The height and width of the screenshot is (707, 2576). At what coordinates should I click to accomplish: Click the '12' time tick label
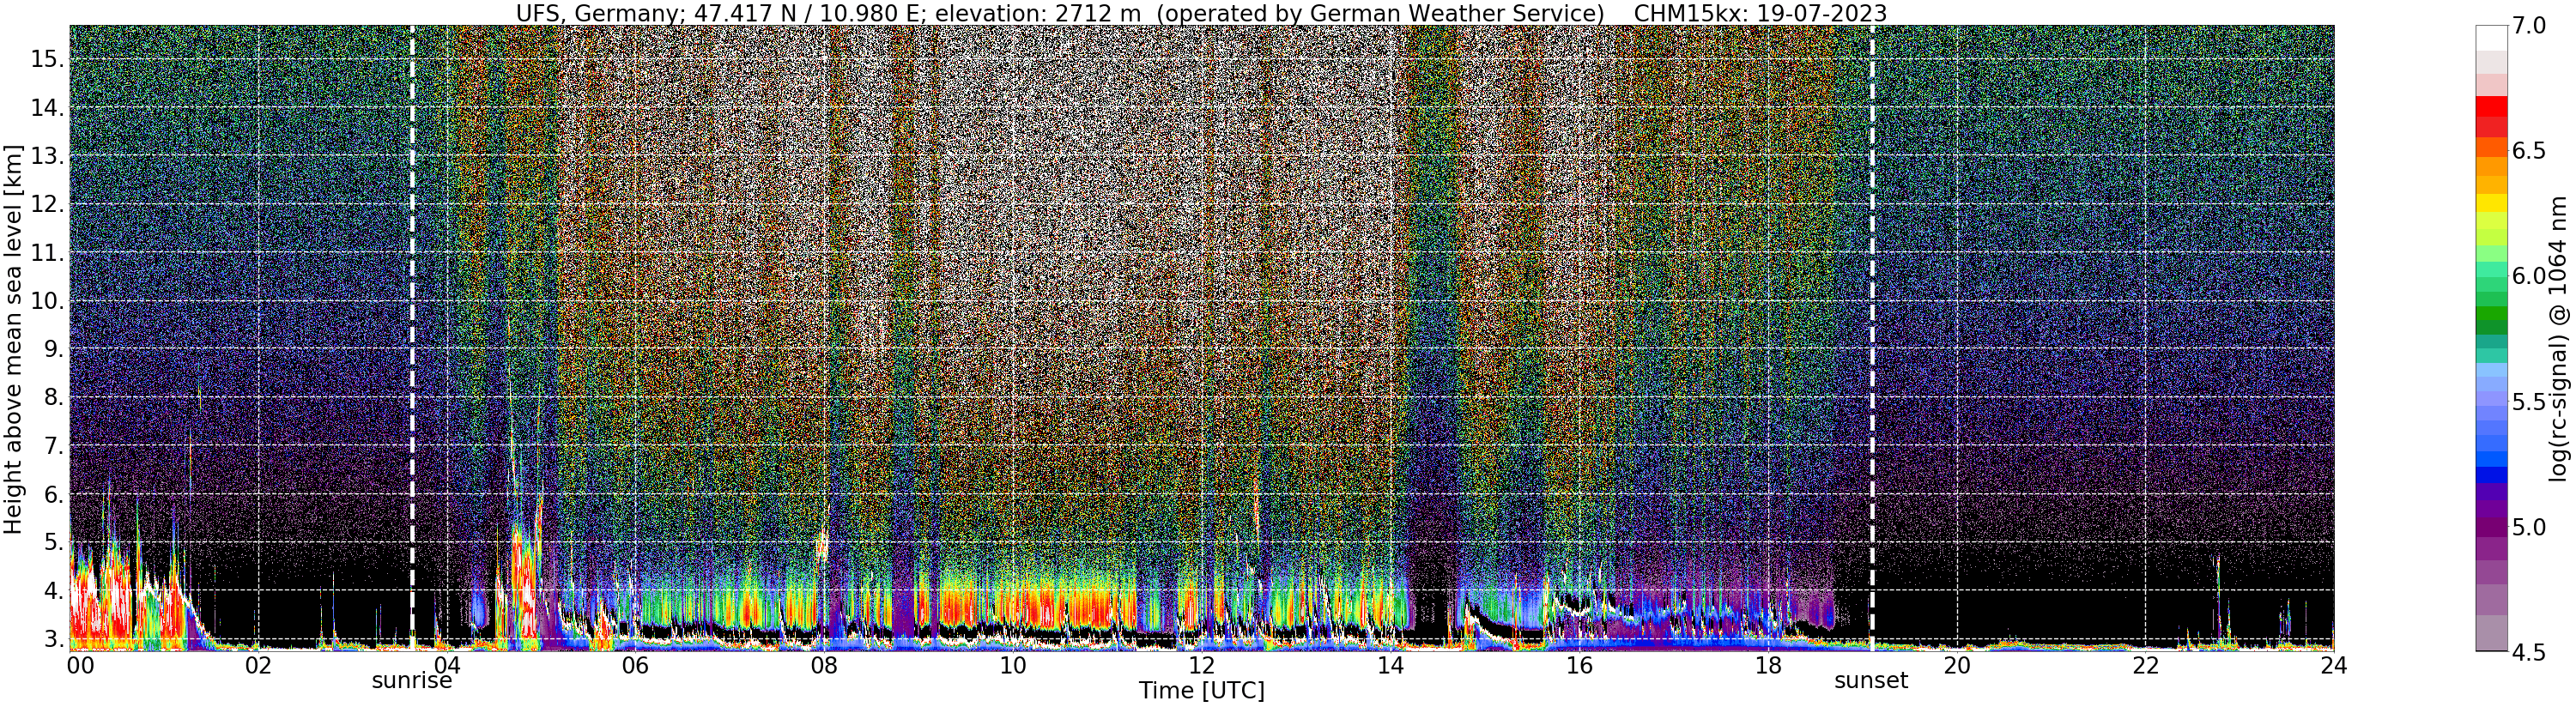pos(1201,666)
